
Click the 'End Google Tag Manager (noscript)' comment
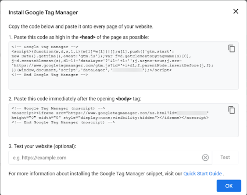click(x=63, y=122)
